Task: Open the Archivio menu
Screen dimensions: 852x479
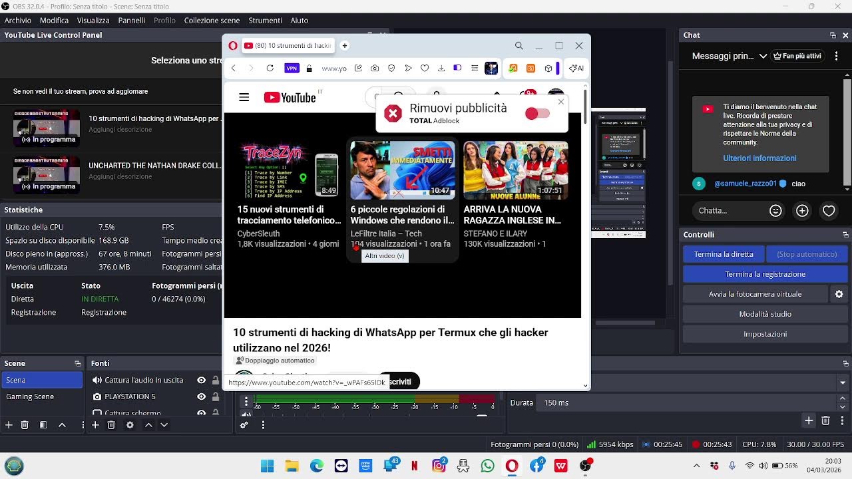Action: pyautogui.click(x=18, y=21)
